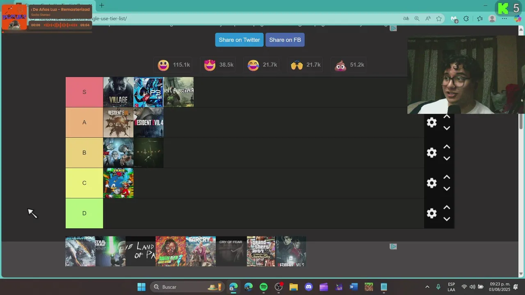Image resolution: width=525 pixels, height=295 pixels.
Task: Select Outlast dark cover in B tier
Action: pos(148,152)
